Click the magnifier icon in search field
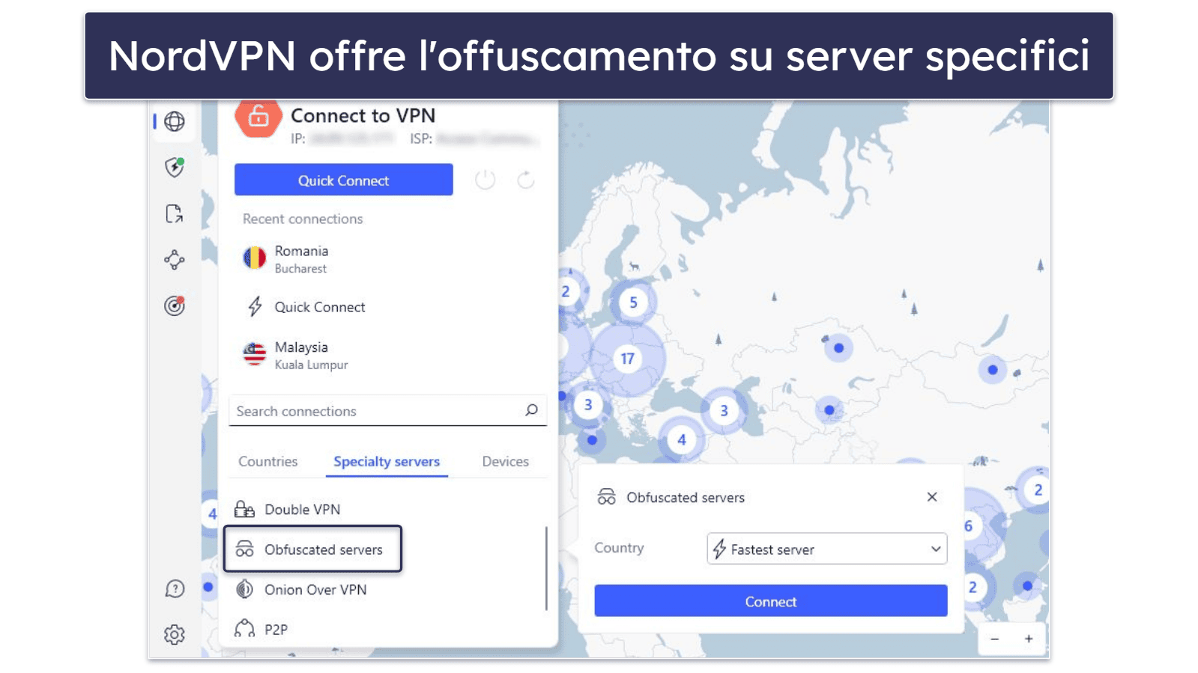Image resolution: width=1198 pixels, height=673 pixels. click(x=531, y=410)
